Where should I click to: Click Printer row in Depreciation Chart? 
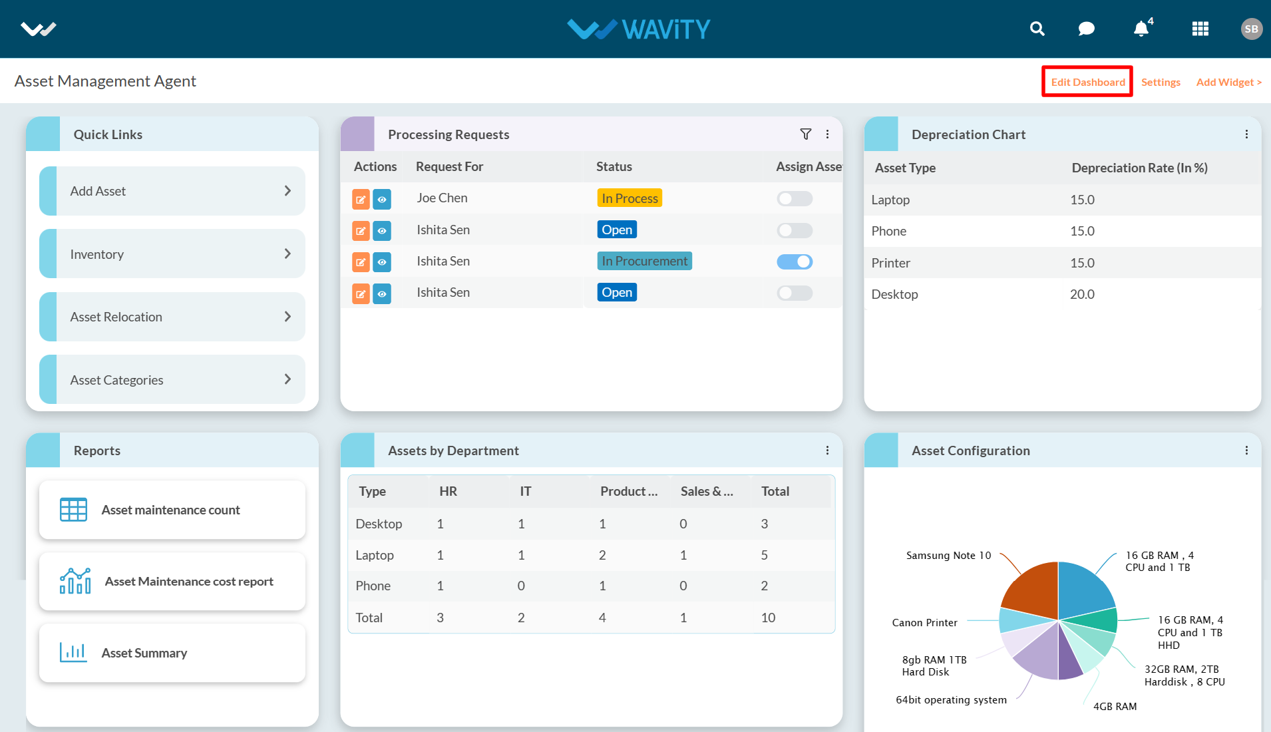coord(1062,263)
